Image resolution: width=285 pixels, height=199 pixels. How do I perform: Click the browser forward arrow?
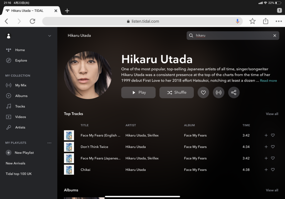pos(19,21)
